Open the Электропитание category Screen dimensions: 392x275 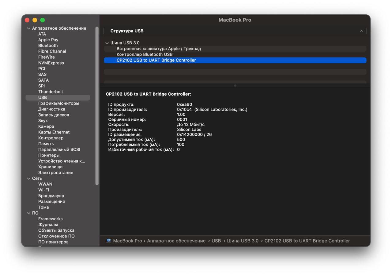(x=55, y=173)
